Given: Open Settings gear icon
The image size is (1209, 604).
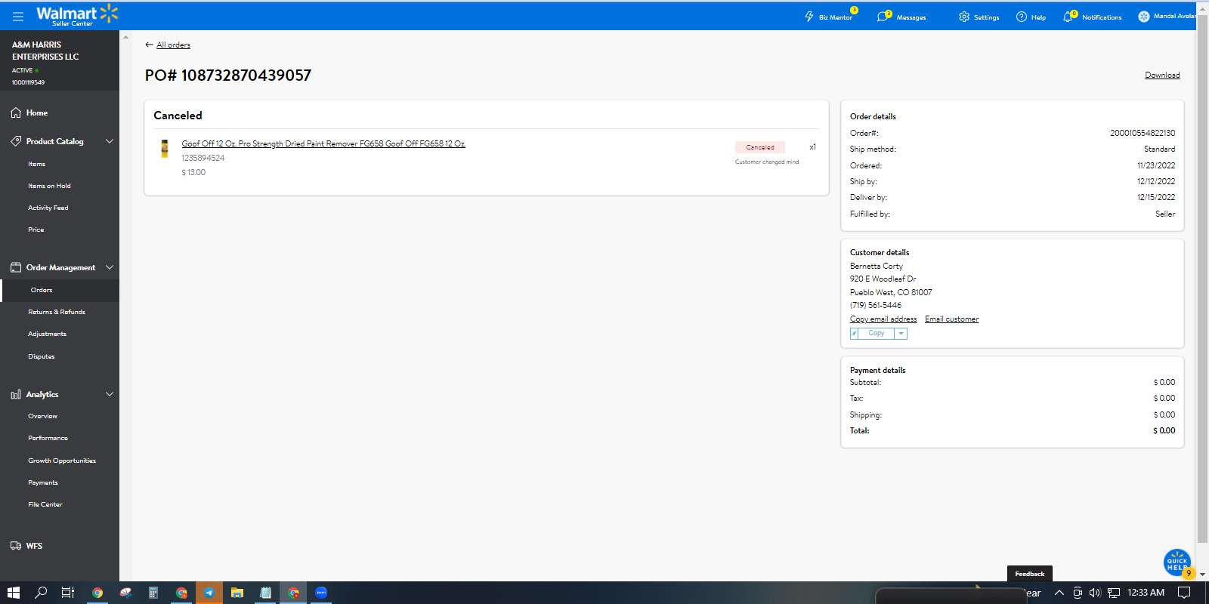Looking at the screenshot, I should click(x=964, y=17).
